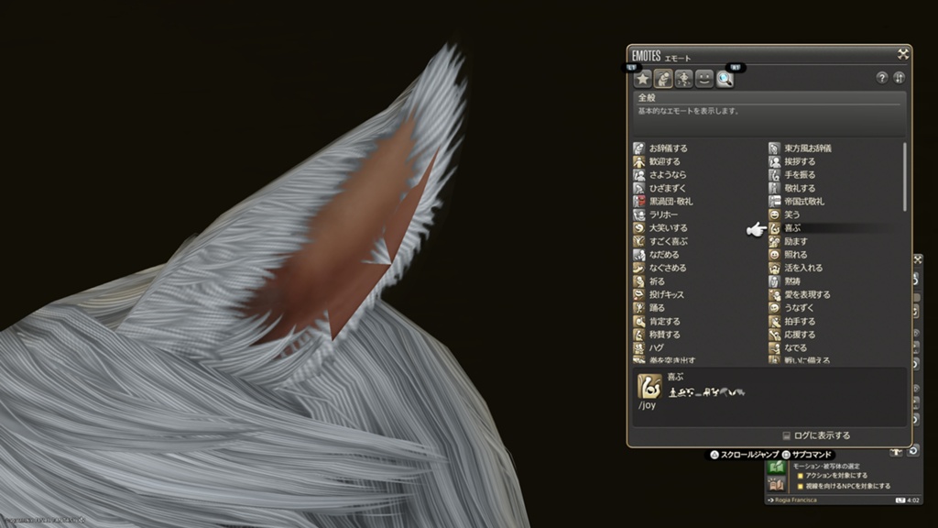Toggle 視線を向けるNPCを対象にする checkbox

pos(801,486)
